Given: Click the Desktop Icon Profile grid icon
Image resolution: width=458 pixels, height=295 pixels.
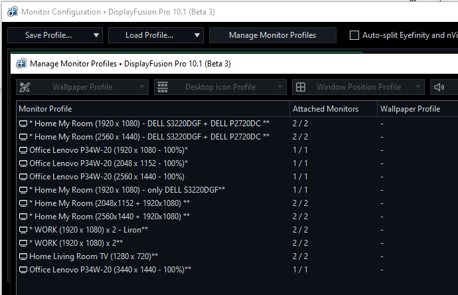Looking at the screenshot, I should tap(163, 87).
